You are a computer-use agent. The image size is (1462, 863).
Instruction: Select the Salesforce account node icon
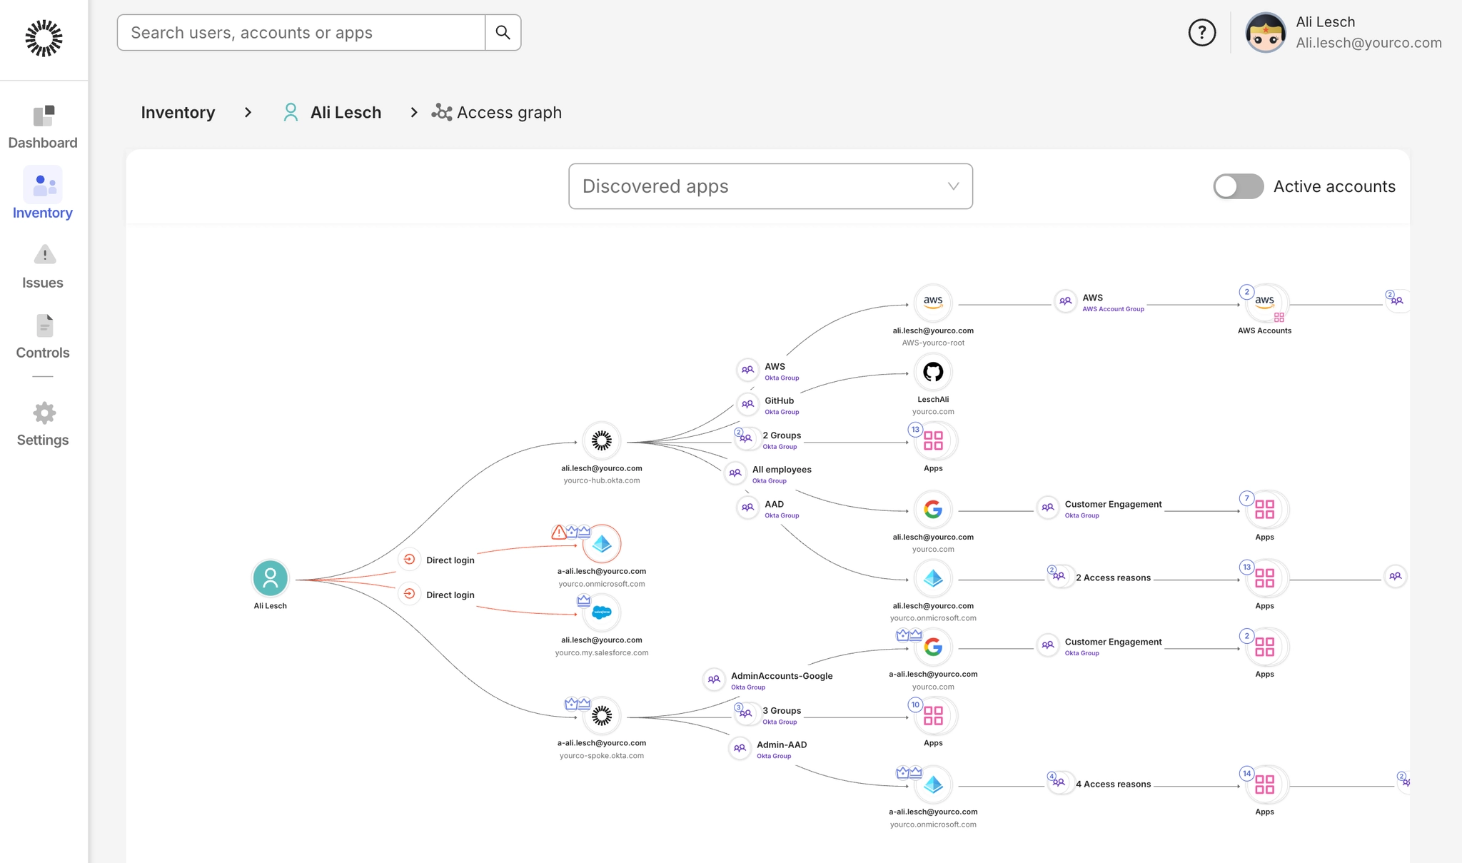tap(602, 612)
